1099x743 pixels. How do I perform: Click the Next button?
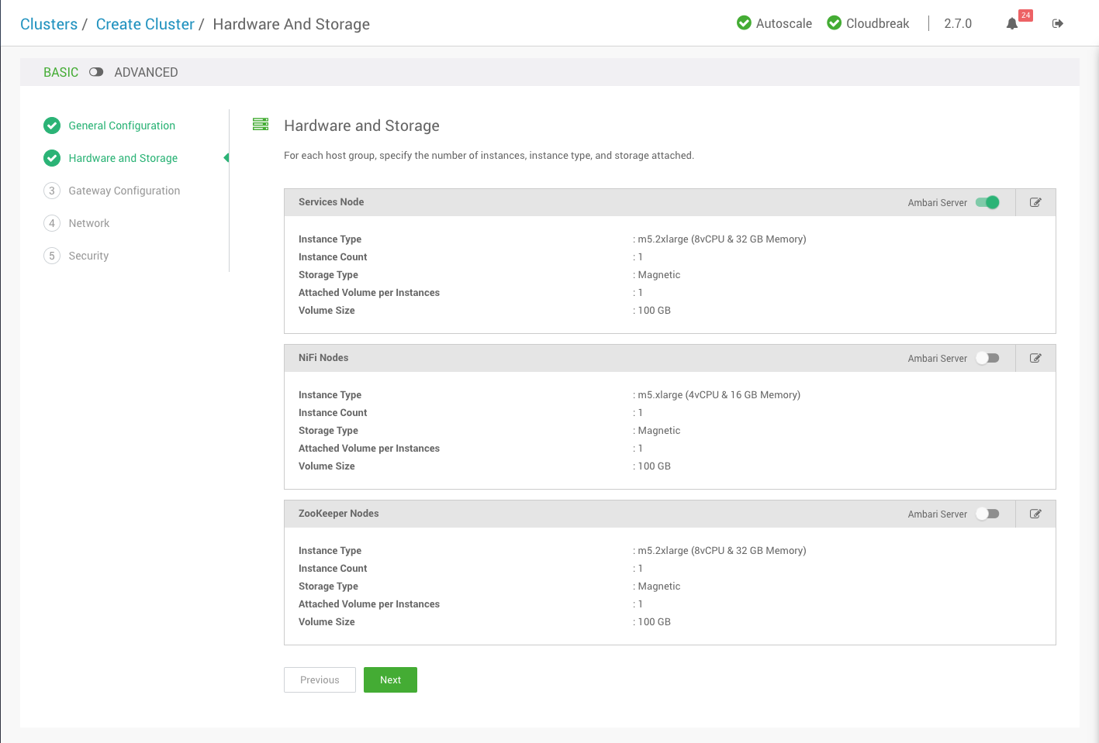coord(390,679)
